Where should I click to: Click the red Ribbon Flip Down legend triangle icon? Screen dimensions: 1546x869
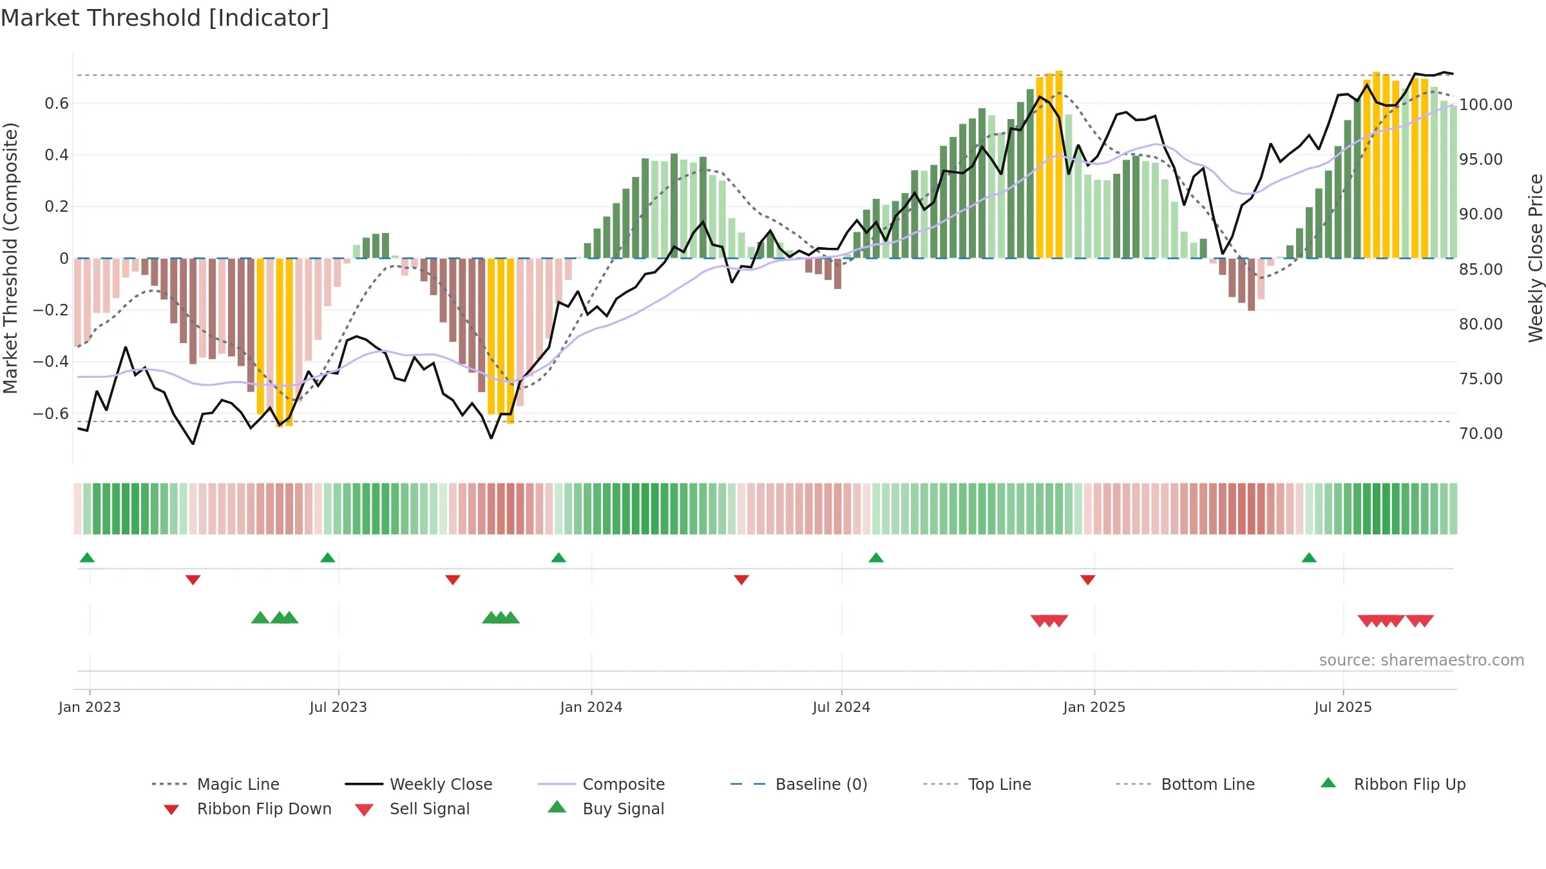(171, 810)
